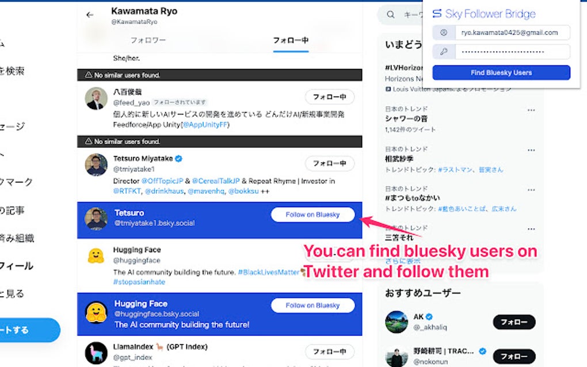Toggle following state for LlamaIndex
The width and height of the screenshot is (587, 367).
click(x=329, y=351)
